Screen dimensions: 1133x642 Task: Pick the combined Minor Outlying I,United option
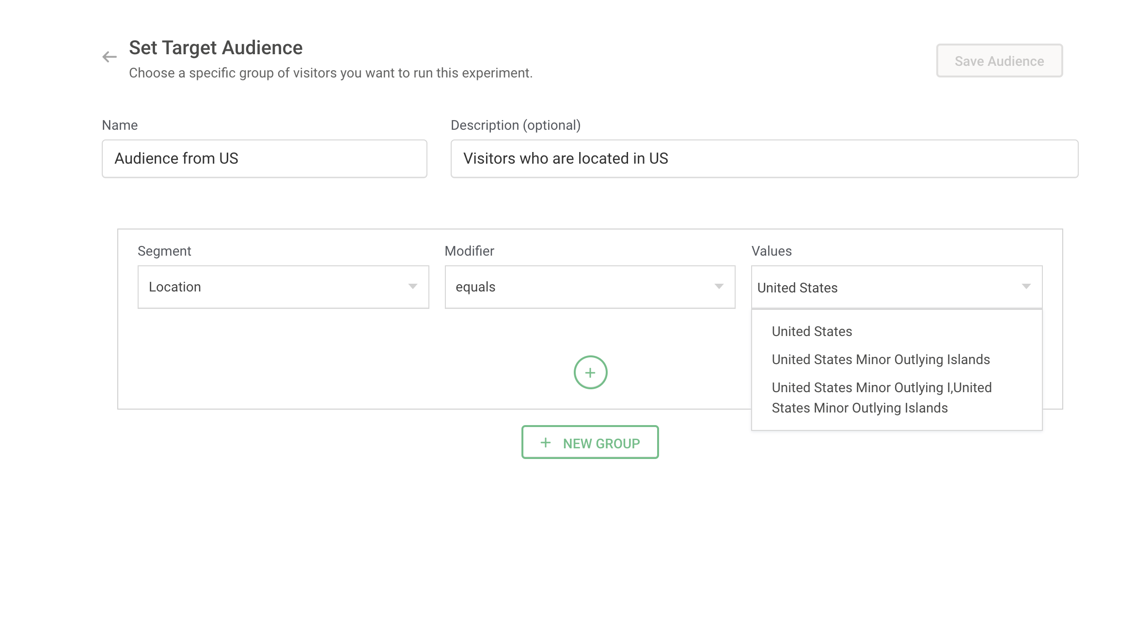pos(881,397)
